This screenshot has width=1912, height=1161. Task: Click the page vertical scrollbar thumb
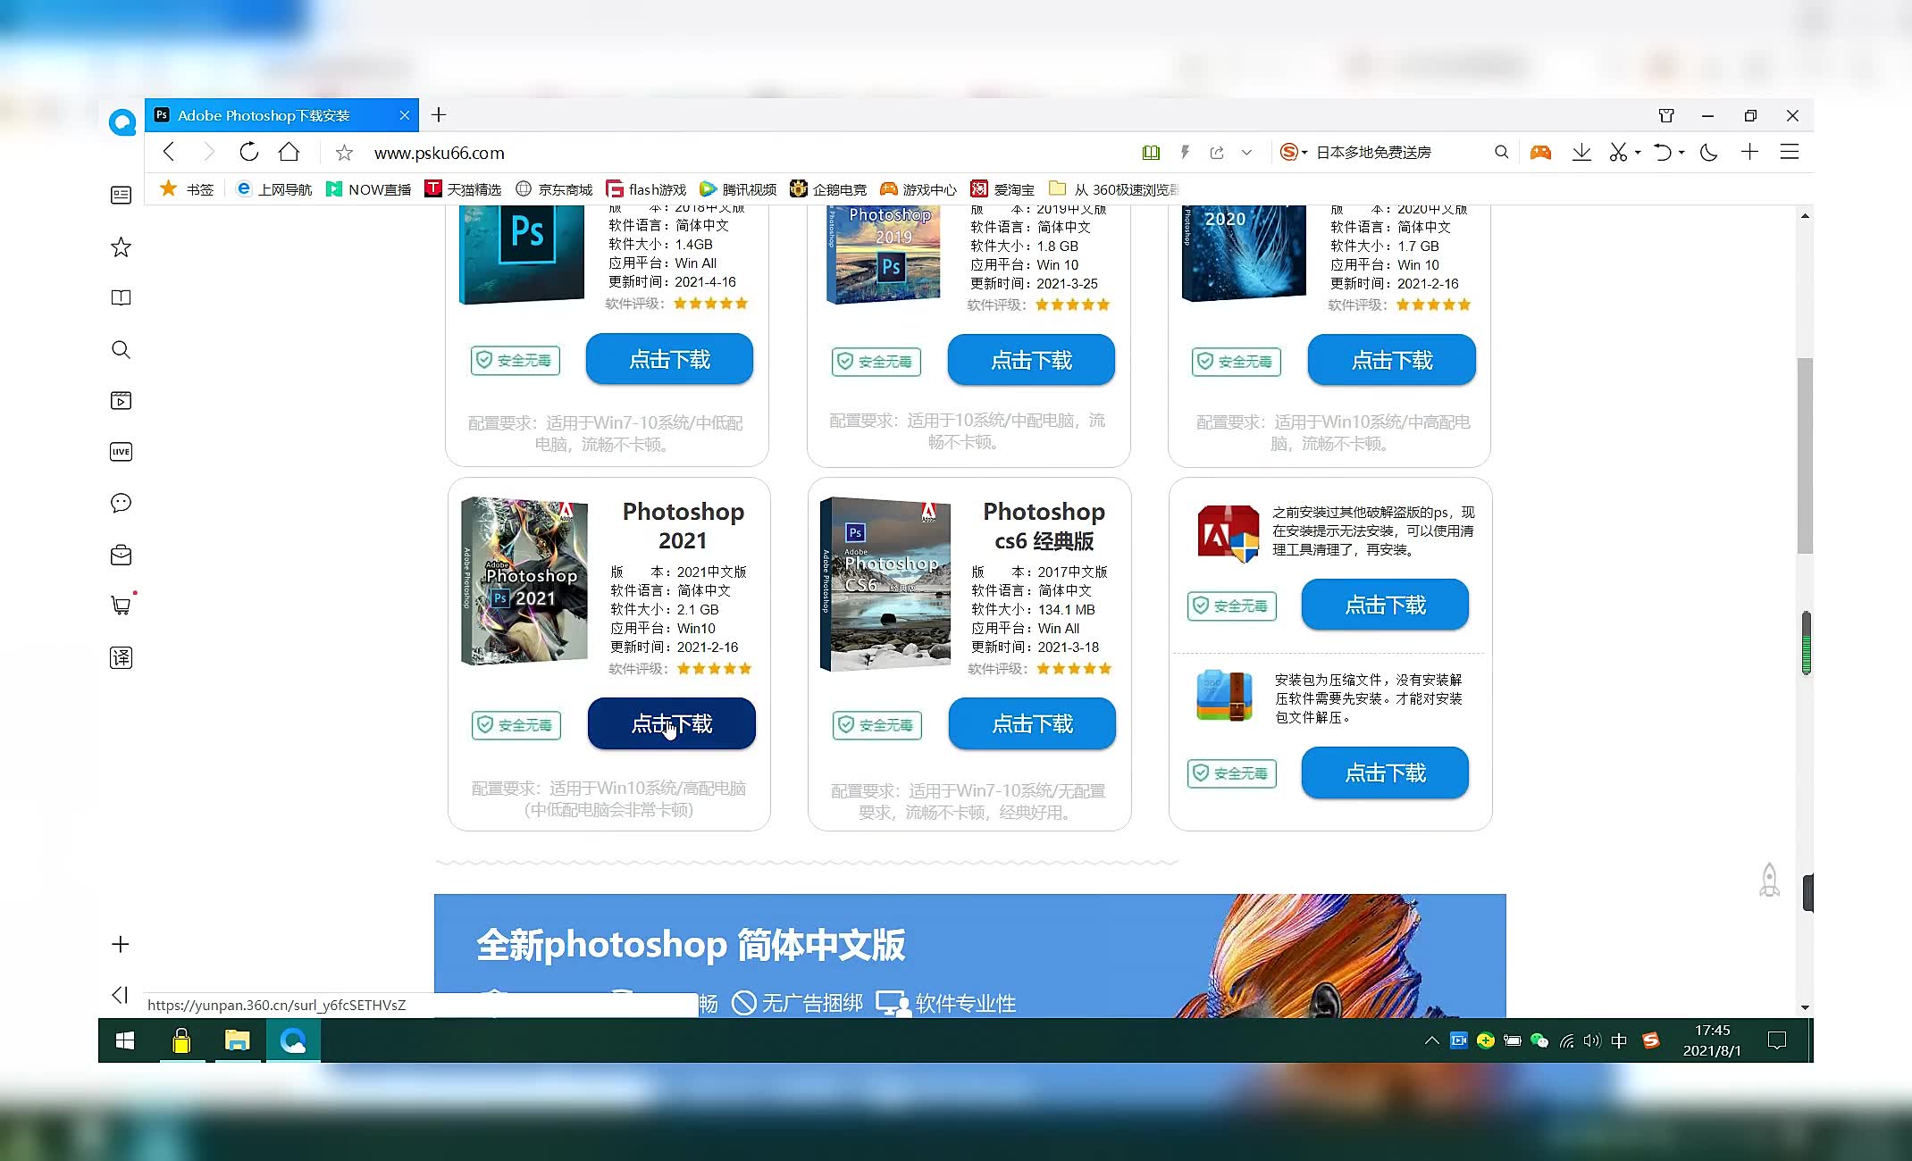1805,455
